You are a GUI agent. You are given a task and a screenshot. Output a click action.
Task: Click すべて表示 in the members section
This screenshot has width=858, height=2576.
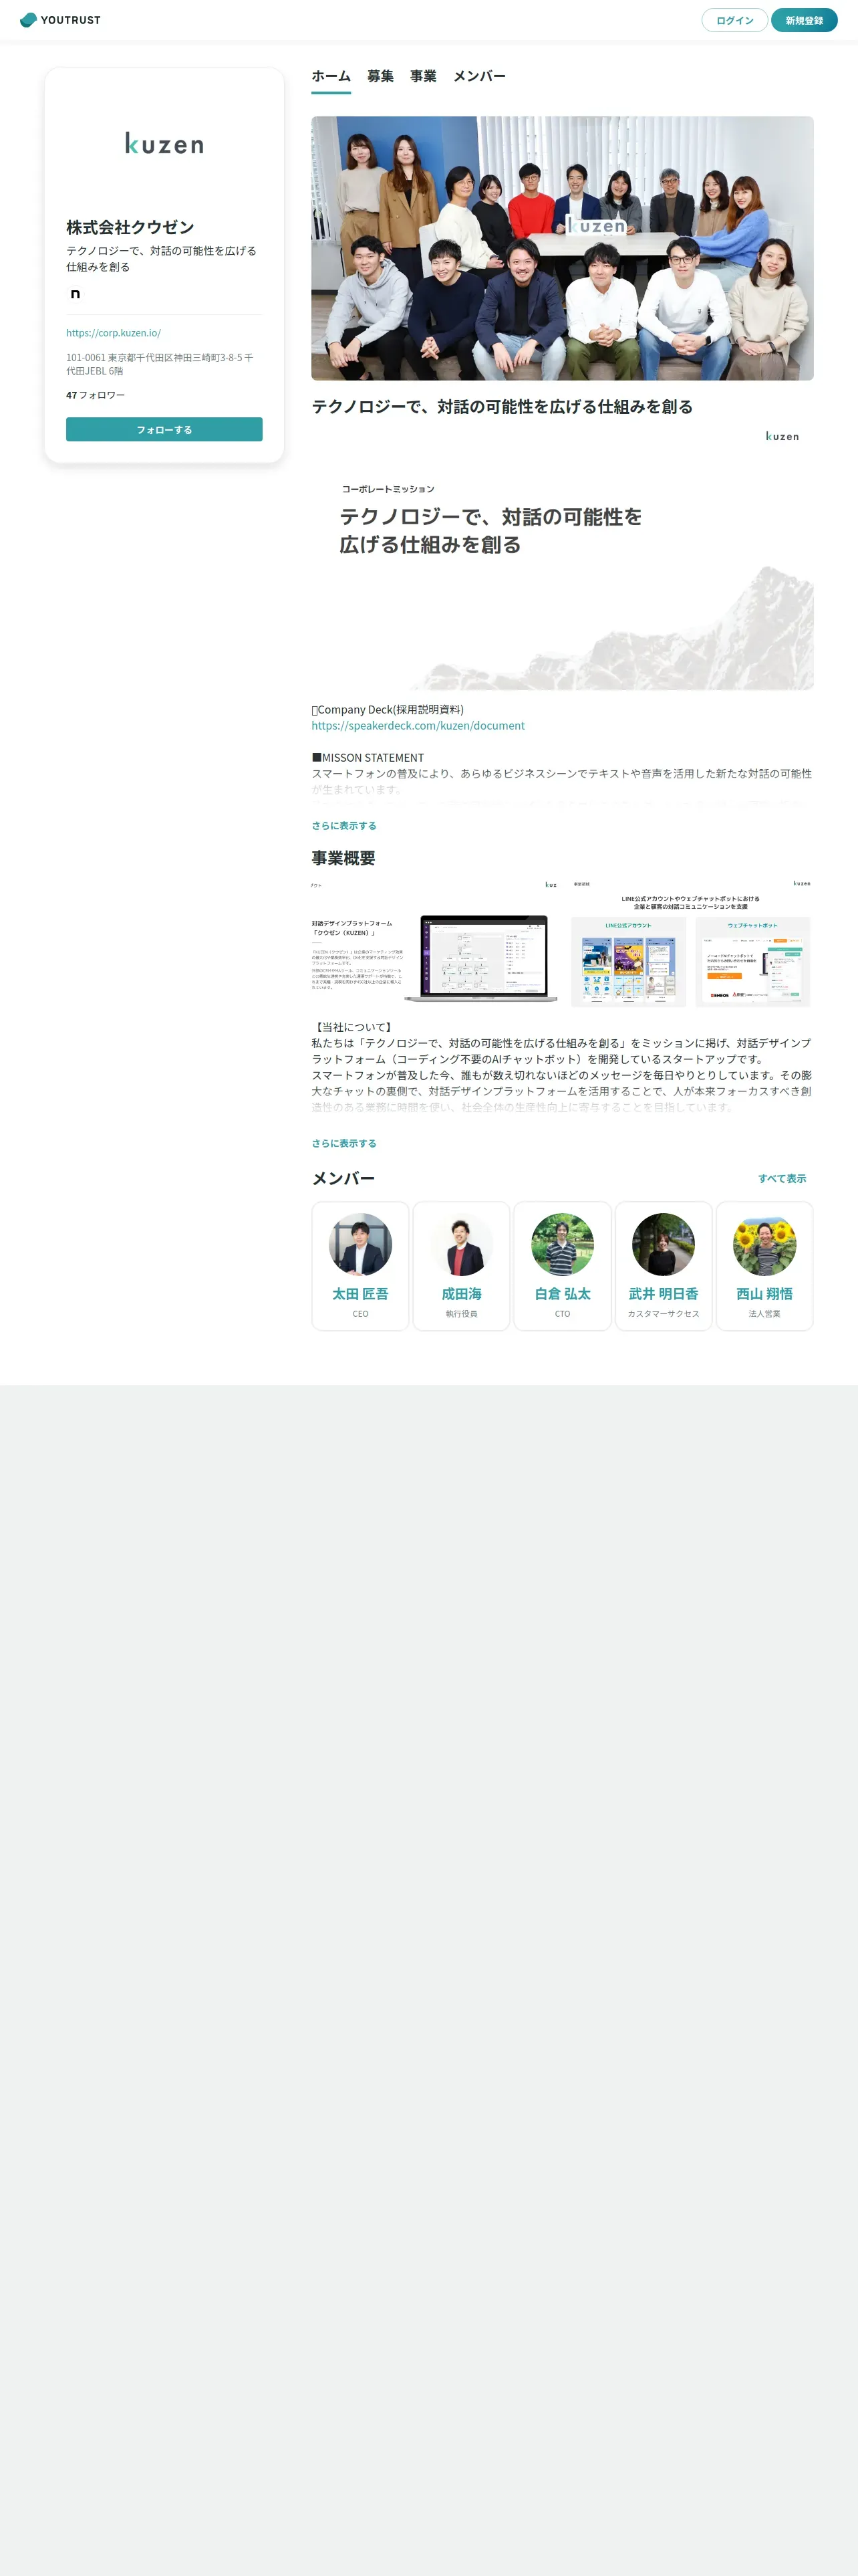pyautogui.click(x=782, y=1178)
